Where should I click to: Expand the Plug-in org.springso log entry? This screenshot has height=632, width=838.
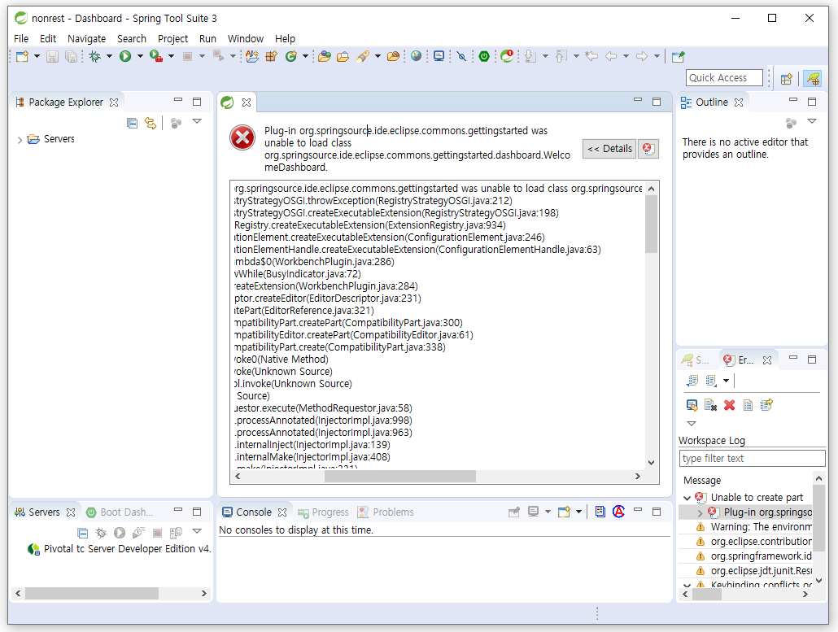click(x=700, y=513)
